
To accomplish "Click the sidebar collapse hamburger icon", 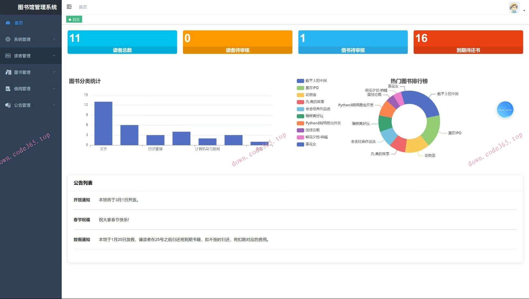I will coord(69,7).
